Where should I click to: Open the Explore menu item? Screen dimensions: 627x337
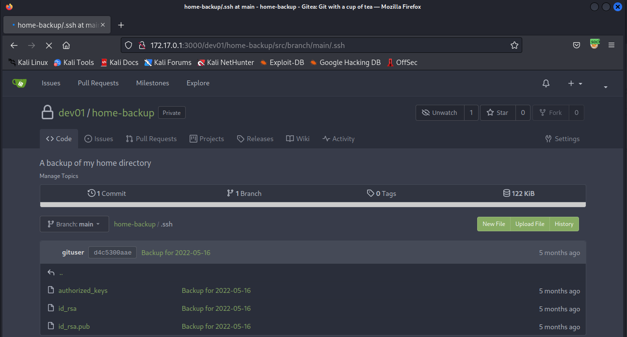click(198, 83)
